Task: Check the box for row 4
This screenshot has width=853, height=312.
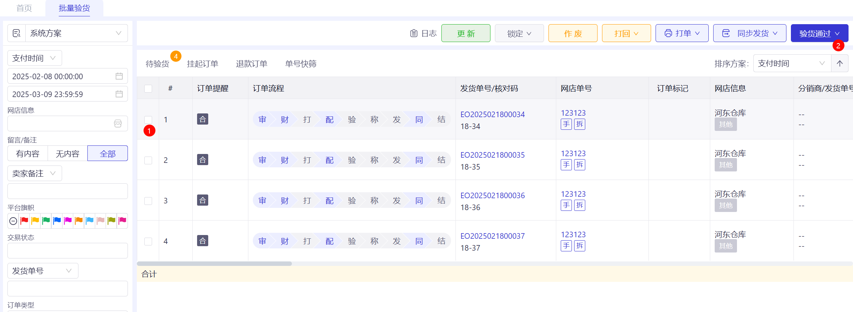Action: coord(148,241)
